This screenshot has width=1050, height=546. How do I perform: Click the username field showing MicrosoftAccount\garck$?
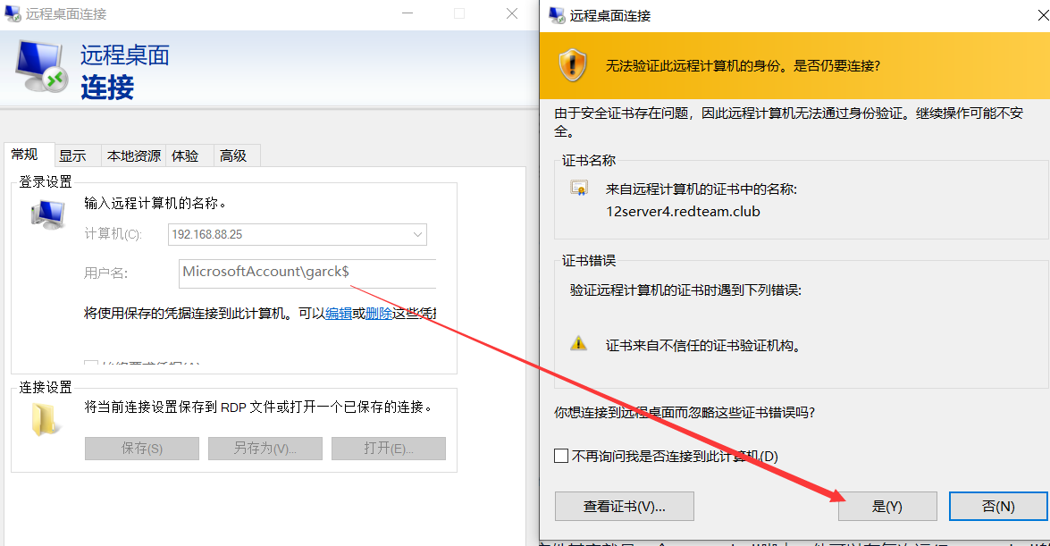tap(307, 273)
